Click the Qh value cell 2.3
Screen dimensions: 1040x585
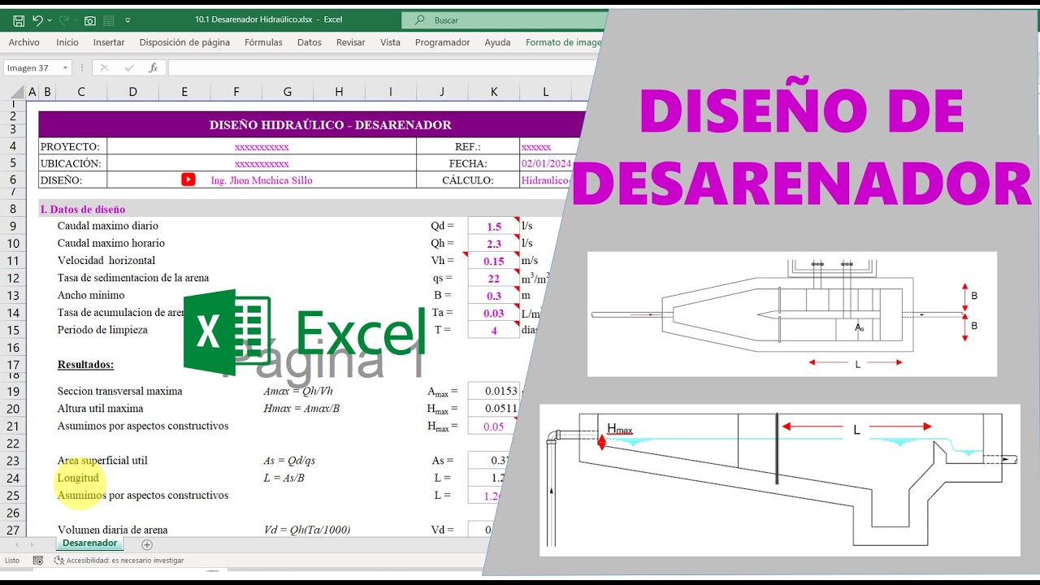(494, 244)
